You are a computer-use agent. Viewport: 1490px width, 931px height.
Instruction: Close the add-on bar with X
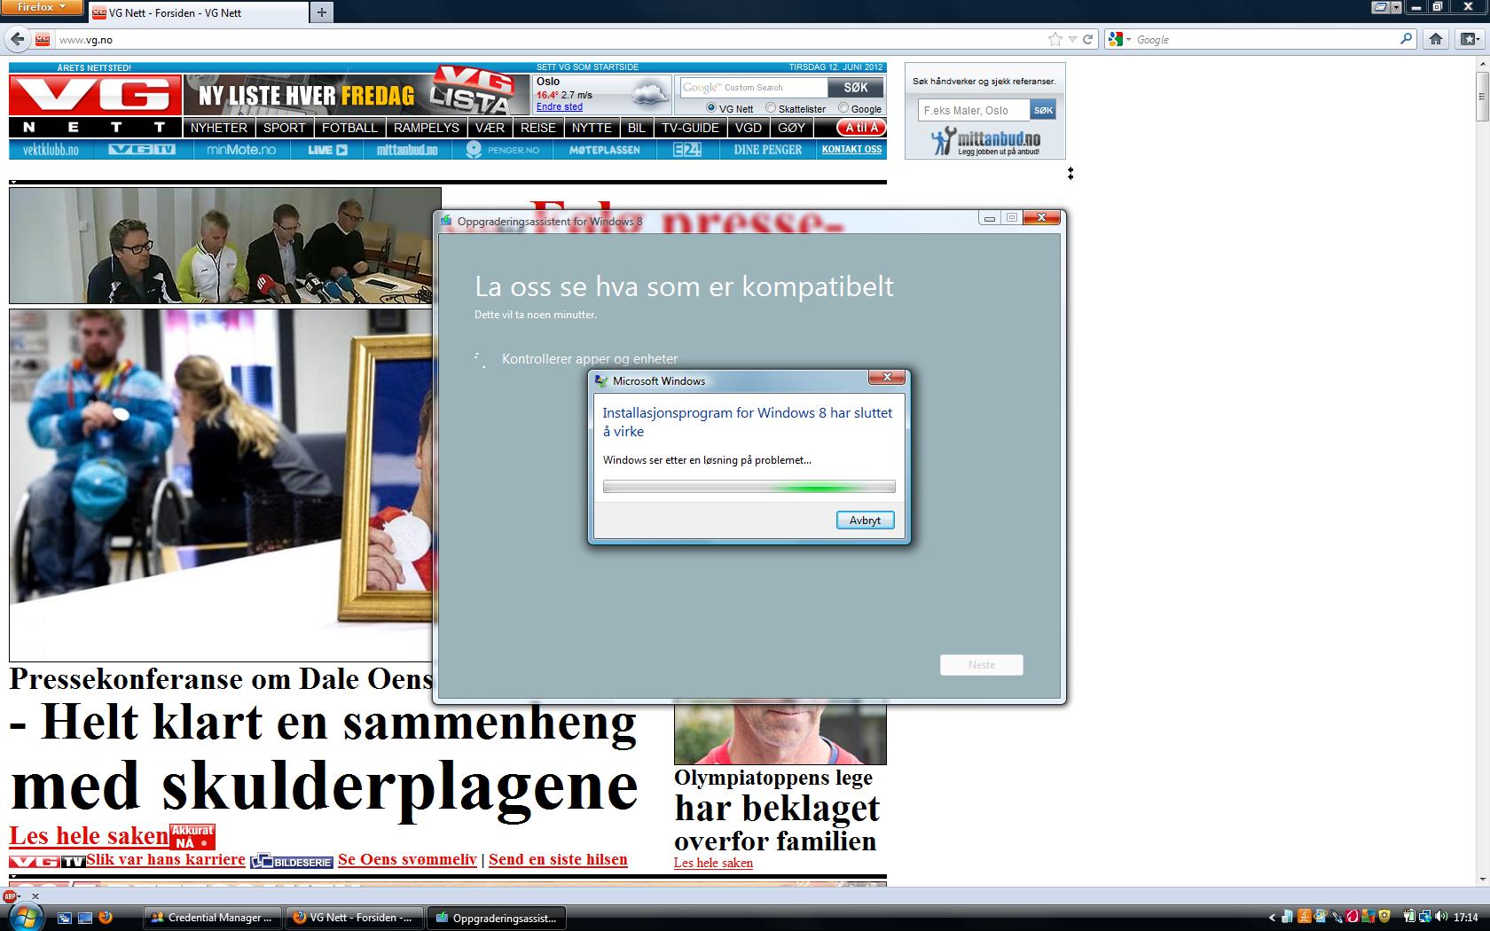(35, 896)
